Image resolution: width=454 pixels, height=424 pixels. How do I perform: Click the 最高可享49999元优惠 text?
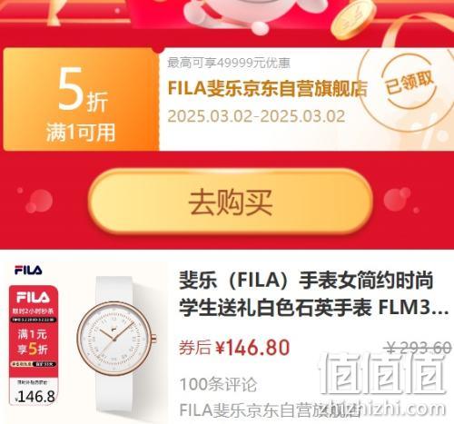(229, 63)
